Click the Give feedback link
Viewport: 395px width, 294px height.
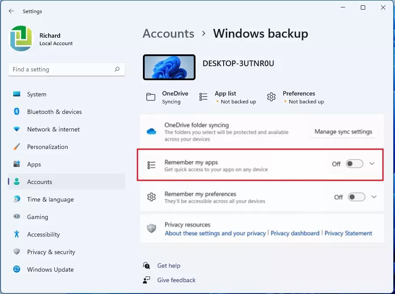(x=176, y=280)
